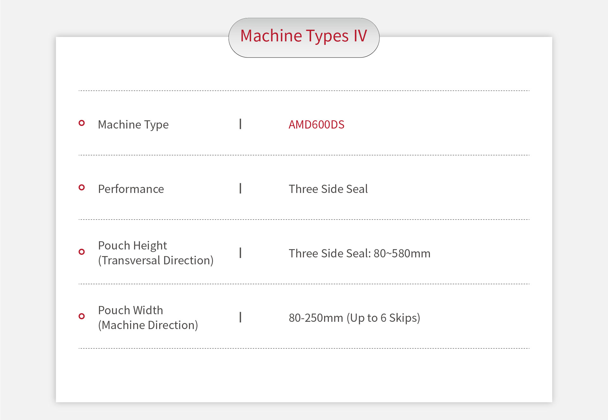Select the Performance label
The image size is (608, 420).
coord(131,189)
